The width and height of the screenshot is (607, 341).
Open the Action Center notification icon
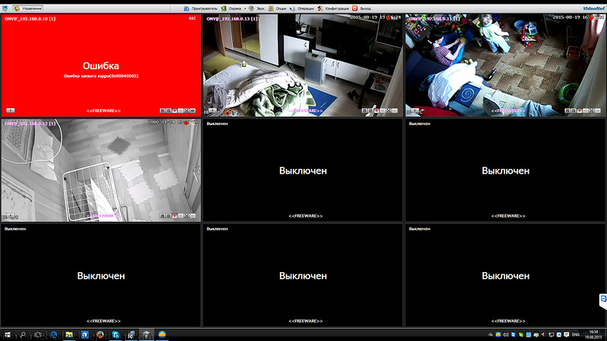coord(567,335)
